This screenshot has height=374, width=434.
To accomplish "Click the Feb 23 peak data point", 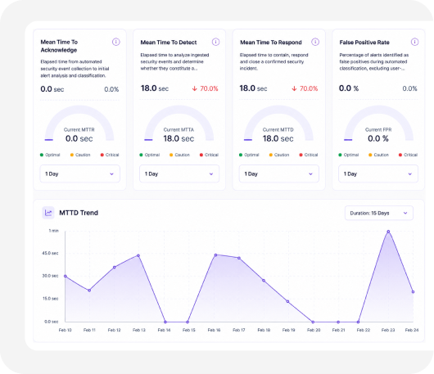I will [x=388, y=232].
